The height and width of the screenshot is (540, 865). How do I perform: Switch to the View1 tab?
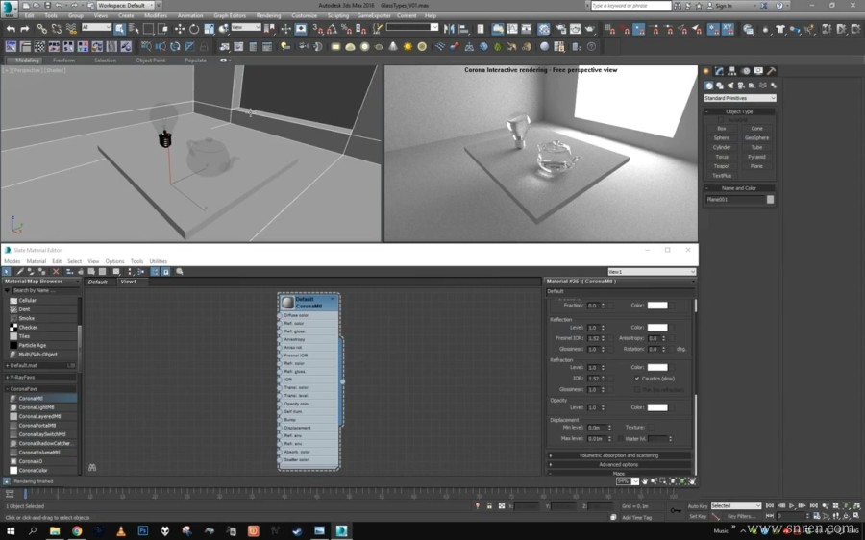pos(128,282)
